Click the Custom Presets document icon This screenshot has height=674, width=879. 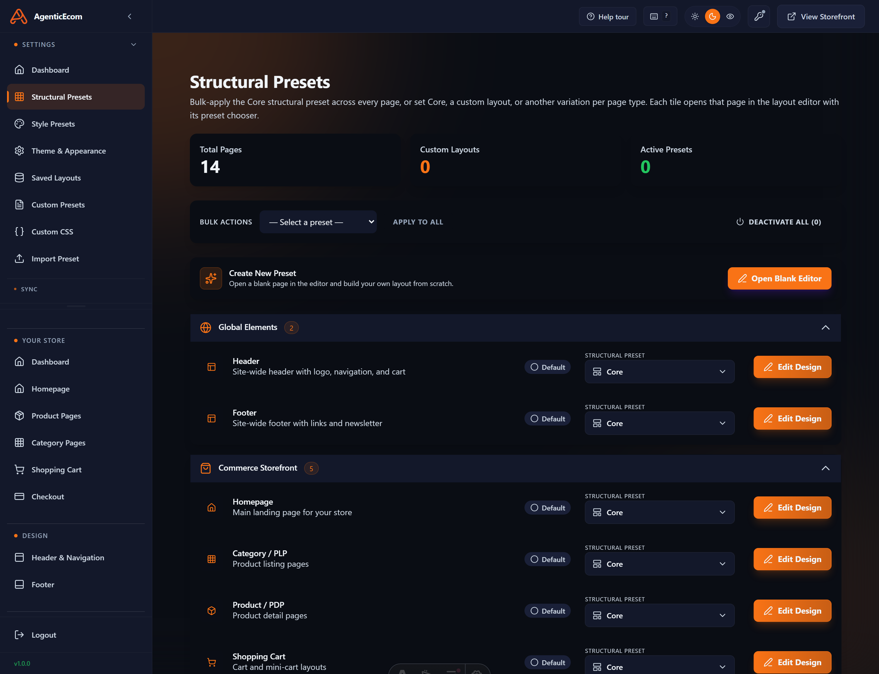(x=19, y=205)
